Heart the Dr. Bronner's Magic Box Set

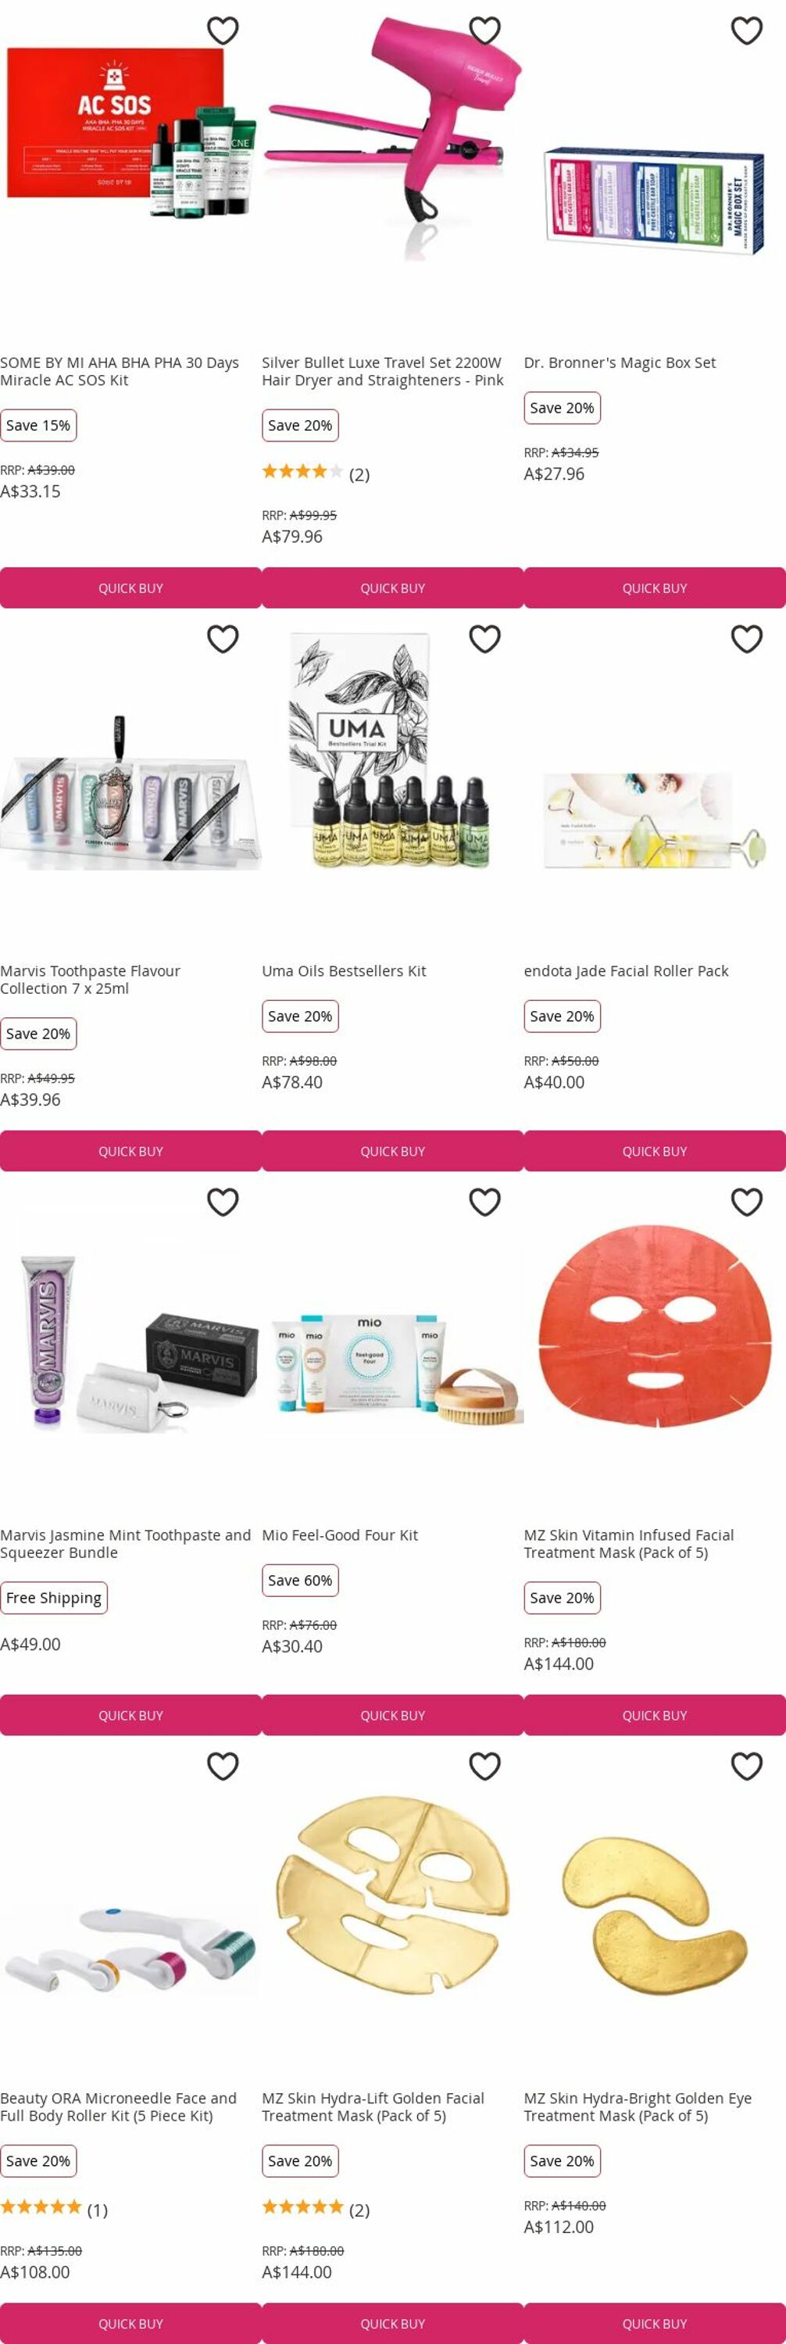747,31
